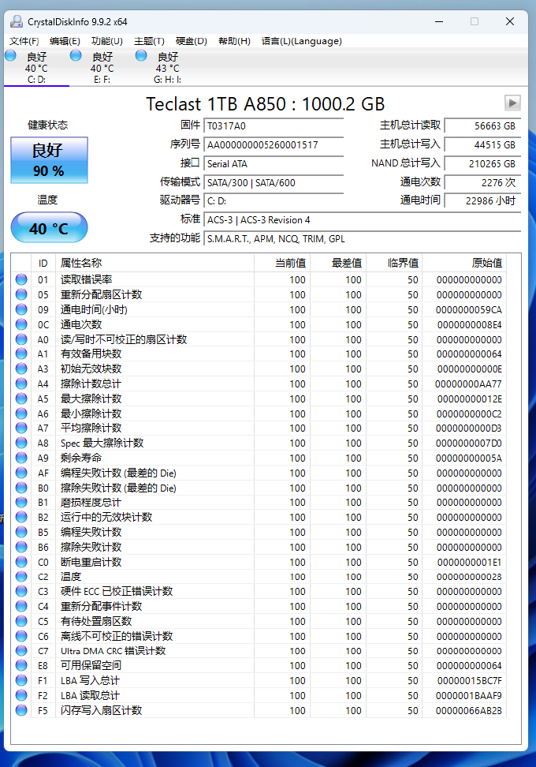Click the status icon for attribute AF
The height and width of the screenshot is (767, 536).
[21, 473]
